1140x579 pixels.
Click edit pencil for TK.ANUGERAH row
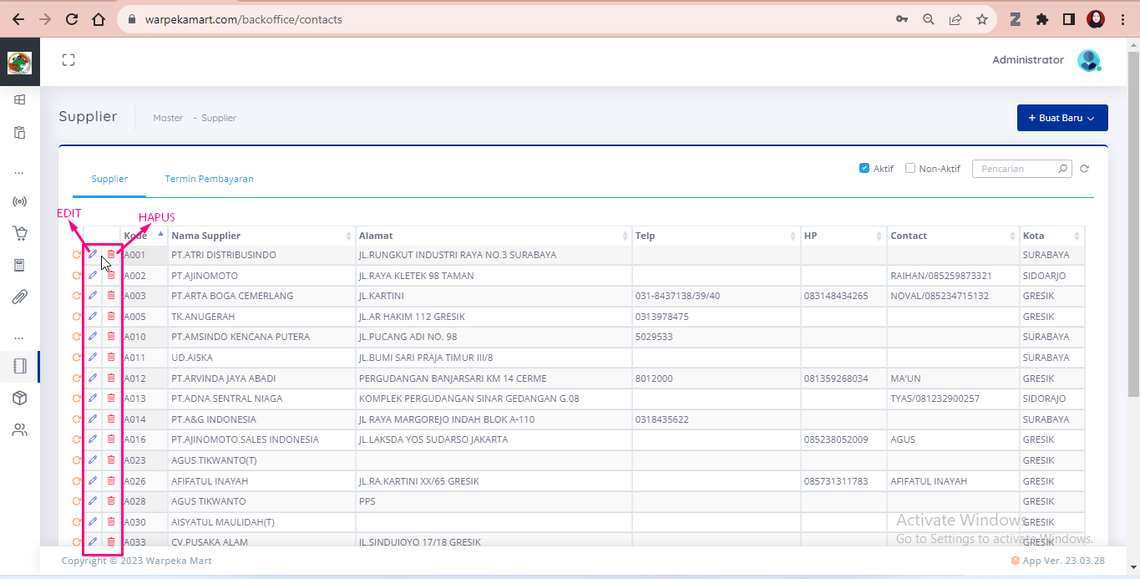[93, 316]
